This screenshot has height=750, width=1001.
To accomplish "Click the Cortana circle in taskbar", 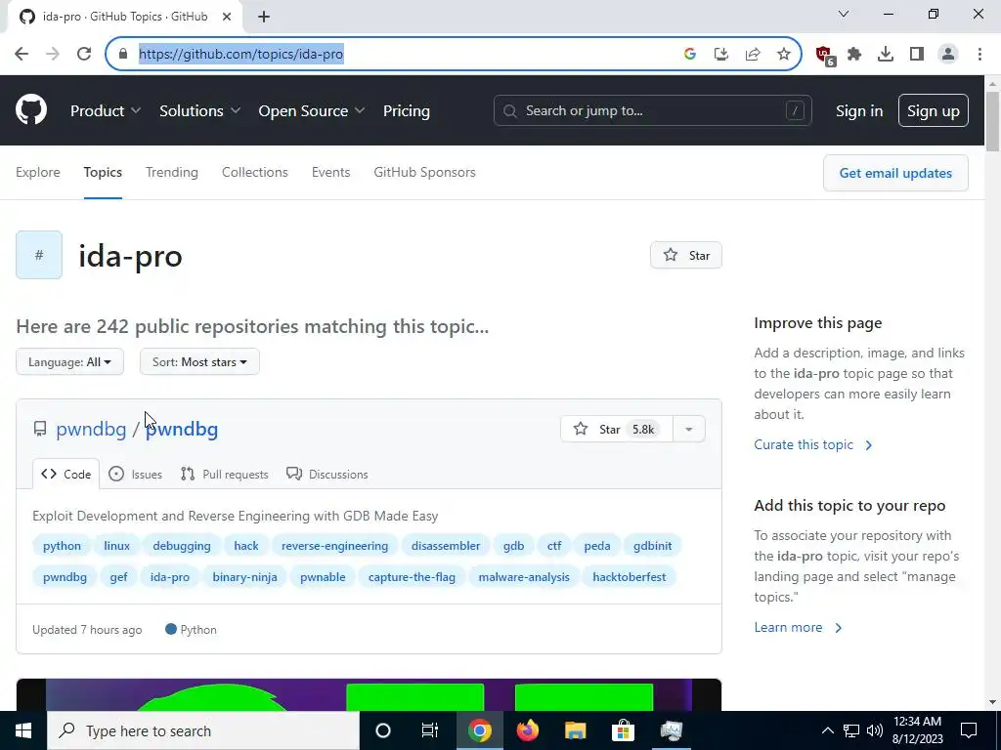I will (383, 730).
